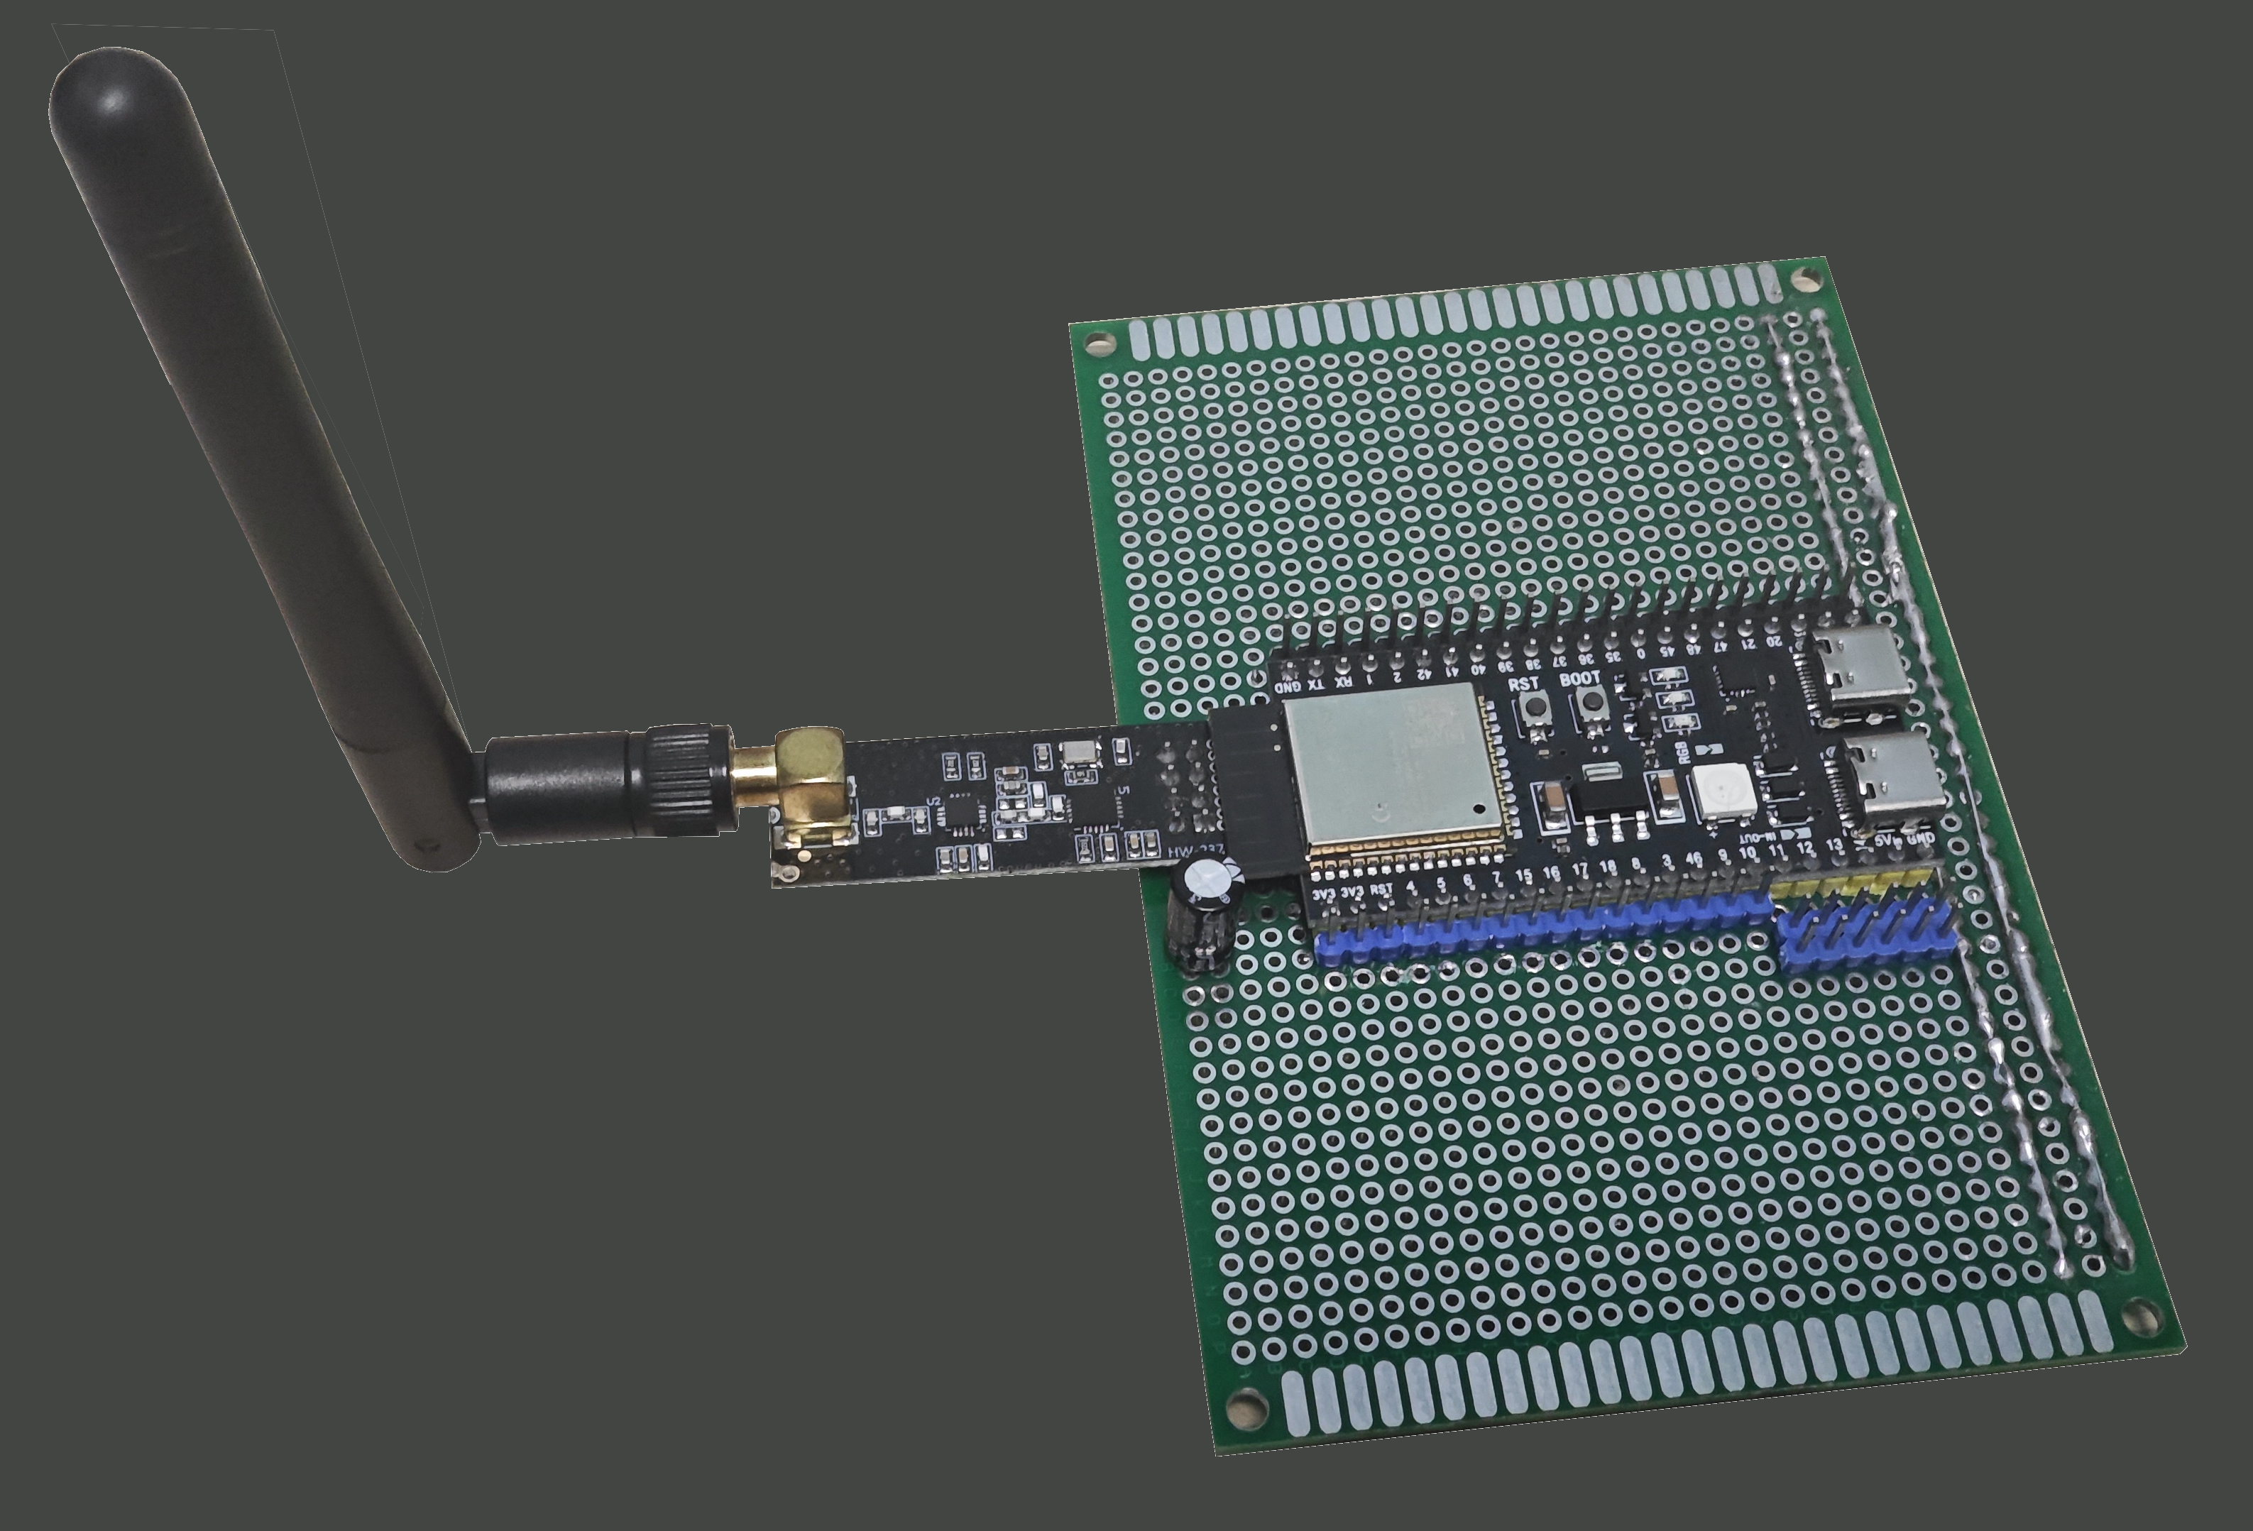Click the pin label 13
Image resolution: width=2253 pixels, height=1531 pixels.
point(1834,845)
